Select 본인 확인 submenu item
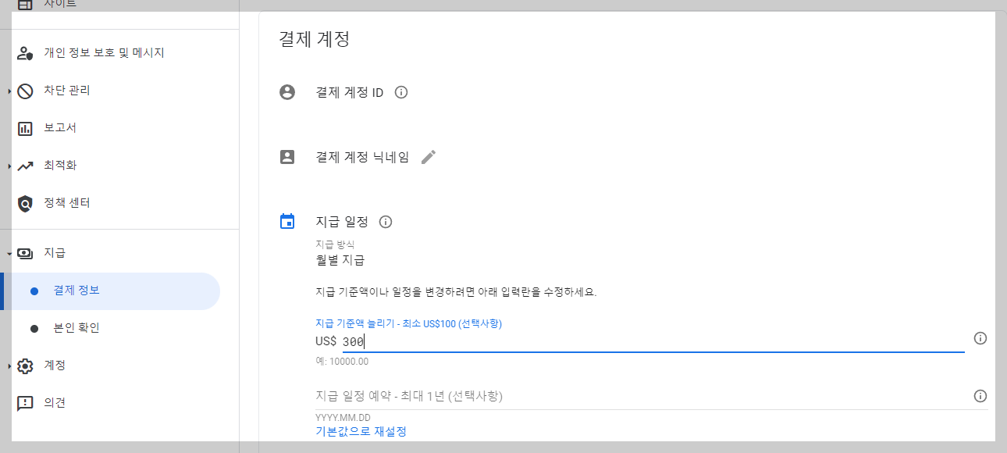Viewport: 1007px width, 453px height. coord(77,328)
